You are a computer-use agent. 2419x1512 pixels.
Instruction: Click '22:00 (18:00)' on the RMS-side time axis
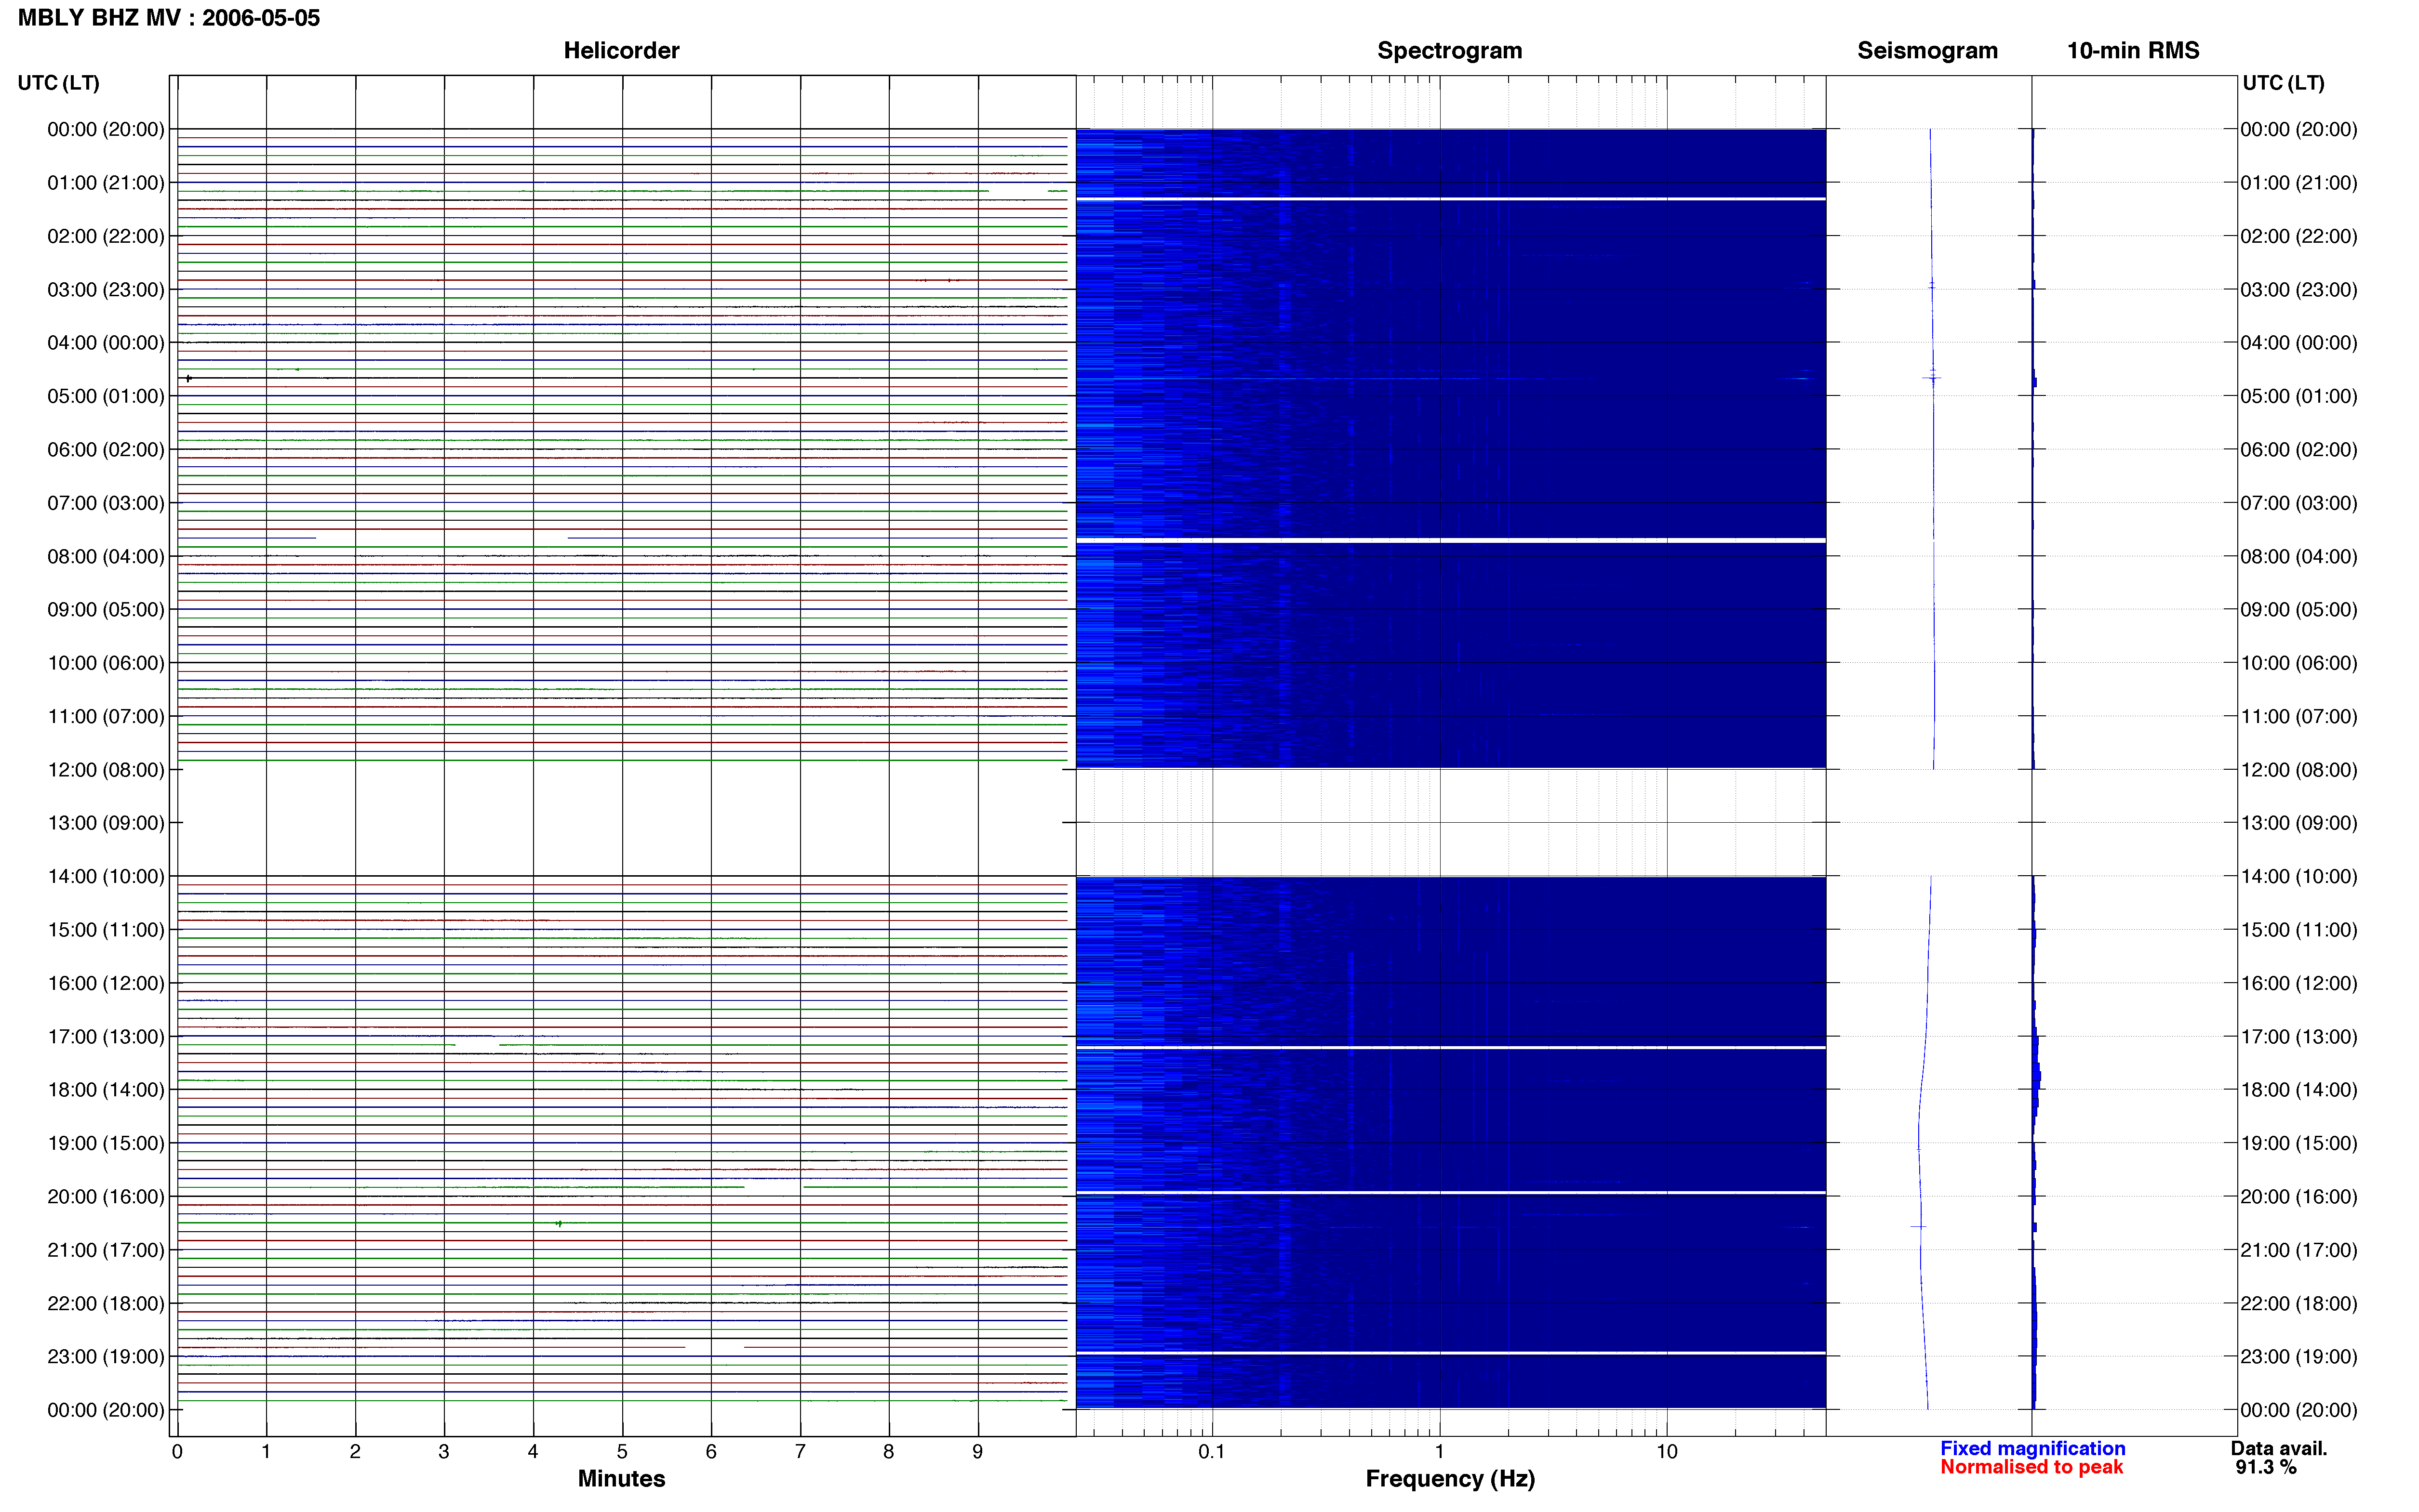click(x=2298, y=1304)
